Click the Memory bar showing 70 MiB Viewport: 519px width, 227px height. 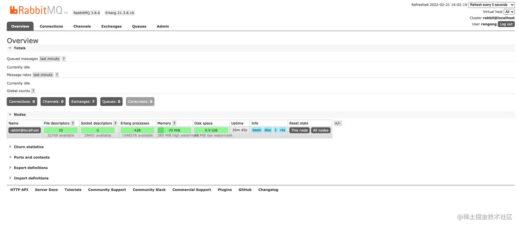[x=174, y=130]
